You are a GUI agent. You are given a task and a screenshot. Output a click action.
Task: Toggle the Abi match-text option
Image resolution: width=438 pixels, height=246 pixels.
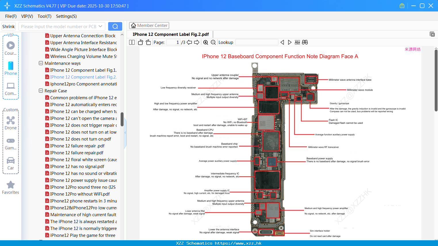[297, 42]
